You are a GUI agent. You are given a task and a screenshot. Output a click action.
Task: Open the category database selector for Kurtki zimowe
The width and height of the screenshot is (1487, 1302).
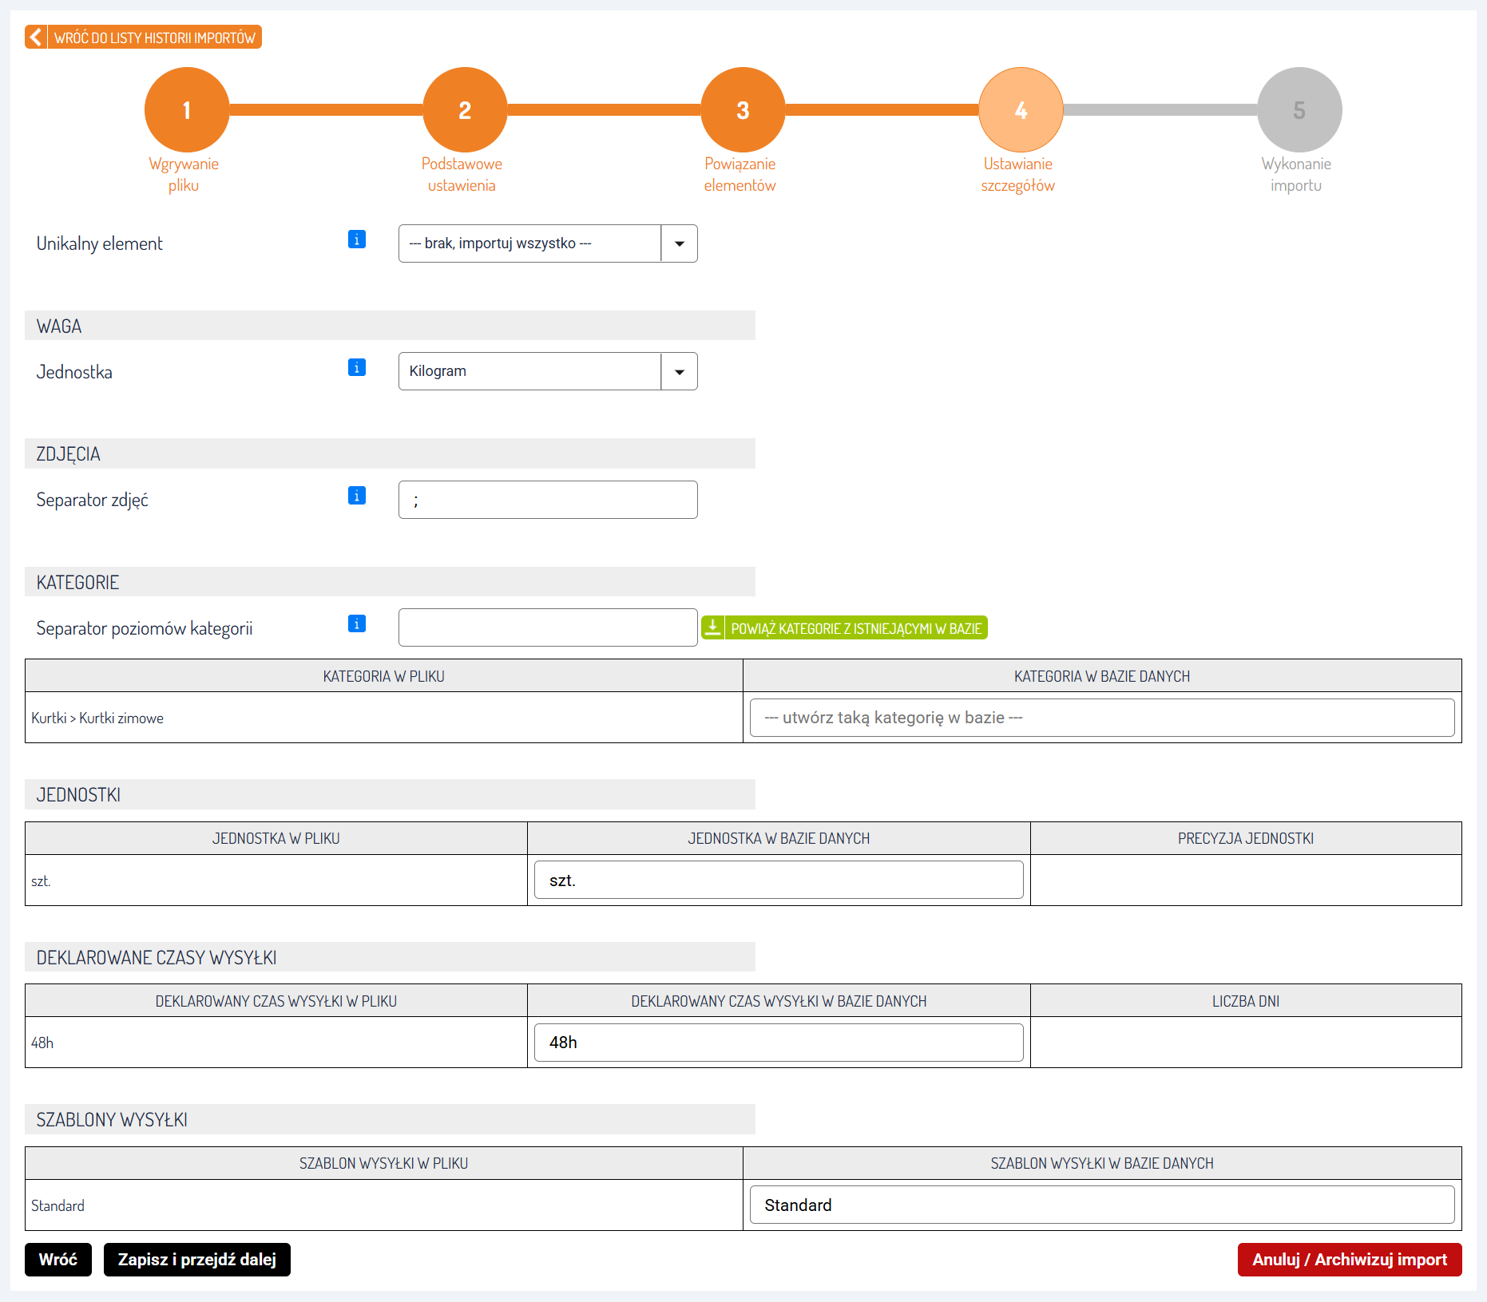click(x=1101, y=718)
